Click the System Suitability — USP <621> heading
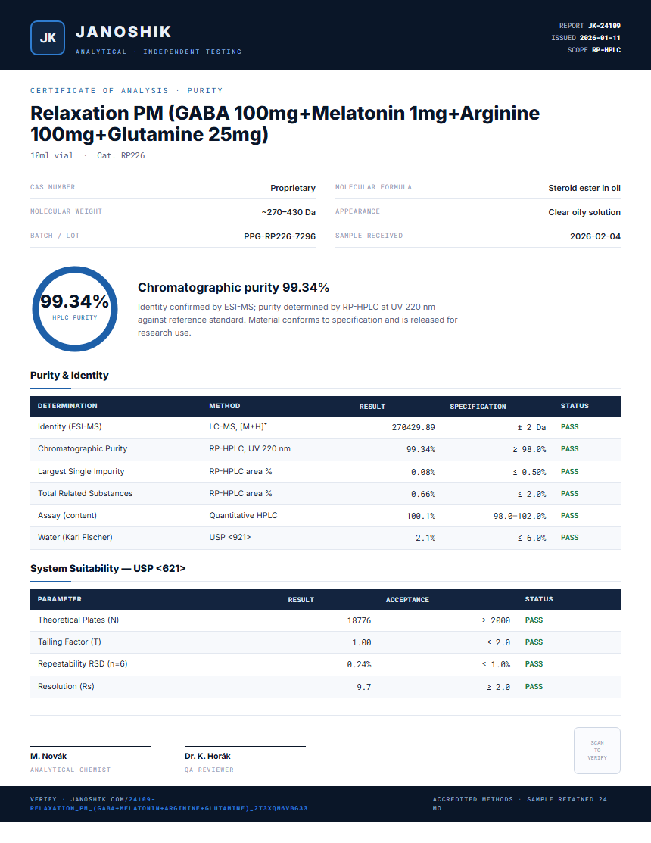This screenshot has width=651, height=843. click(108, 568)
